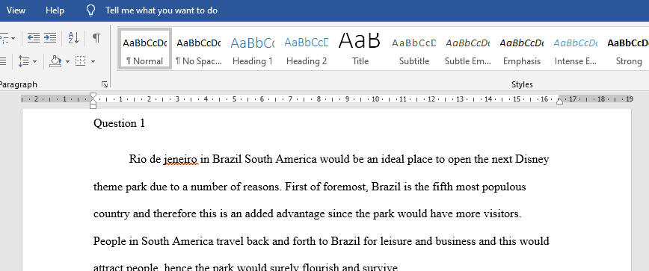Image resolution: width=649 pixels, height=271 pixels.
Task: Apply the No Spacing style
Action: pos(199,49)
